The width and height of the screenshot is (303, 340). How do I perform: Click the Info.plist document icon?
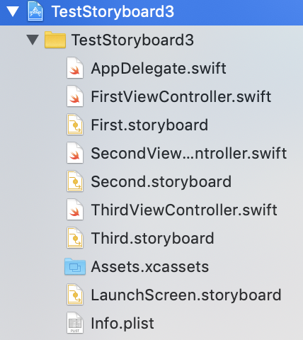(75, 323)
